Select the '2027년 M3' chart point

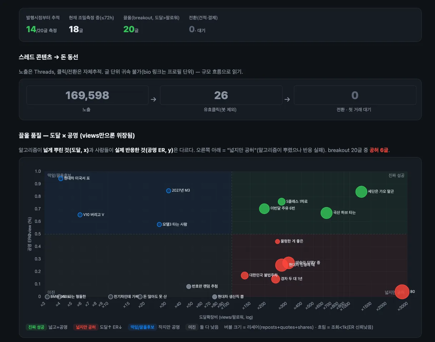169,191
